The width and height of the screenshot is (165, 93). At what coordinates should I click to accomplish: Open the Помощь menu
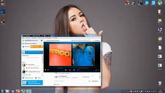[55, 38]
